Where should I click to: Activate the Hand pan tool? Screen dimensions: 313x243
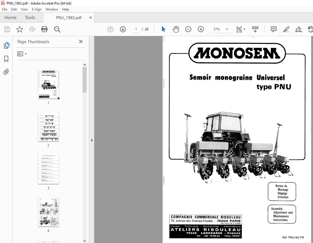click(x=176, y=29)
